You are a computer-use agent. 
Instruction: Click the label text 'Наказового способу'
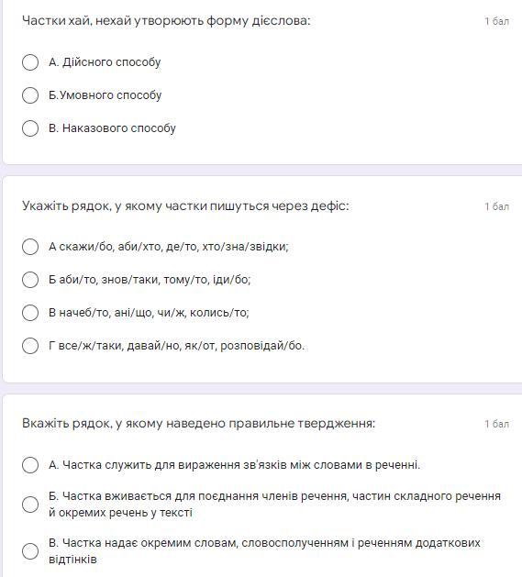(x=119, y=128)
